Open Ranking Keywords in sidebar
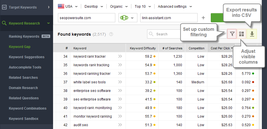 click(24, 37)
